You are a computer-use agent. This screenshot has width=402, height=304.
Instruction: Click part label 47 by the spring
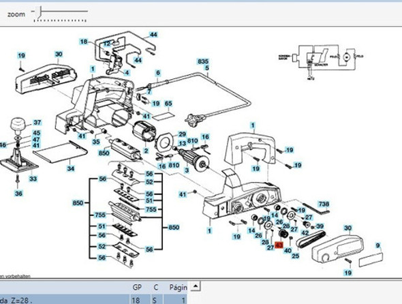click(36, 140)
